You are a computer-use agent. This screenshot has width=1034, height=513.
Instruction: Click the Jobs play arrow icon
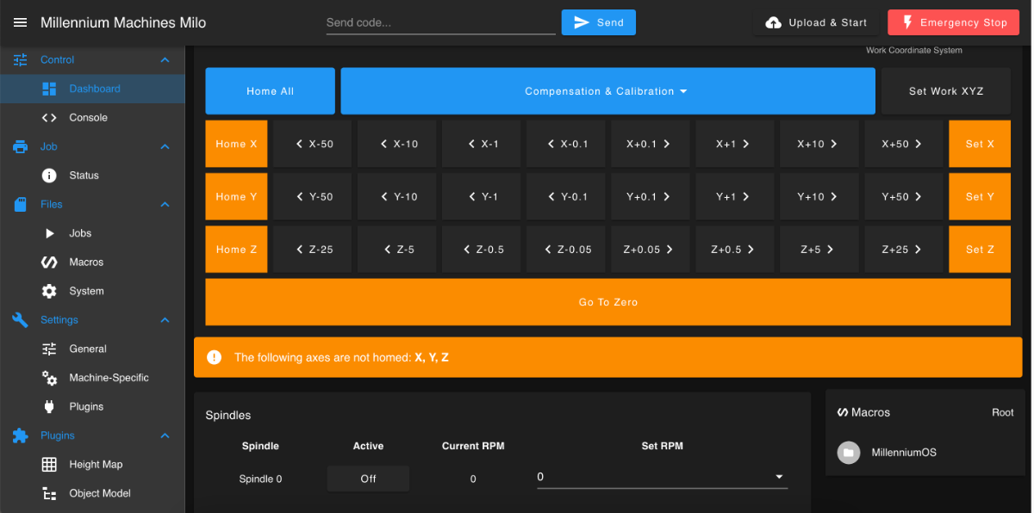point(49,233)
